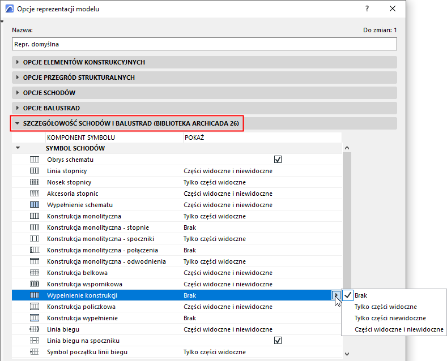
Task: Click Wypełnienie schematu show value
Action: coord(228,205)
